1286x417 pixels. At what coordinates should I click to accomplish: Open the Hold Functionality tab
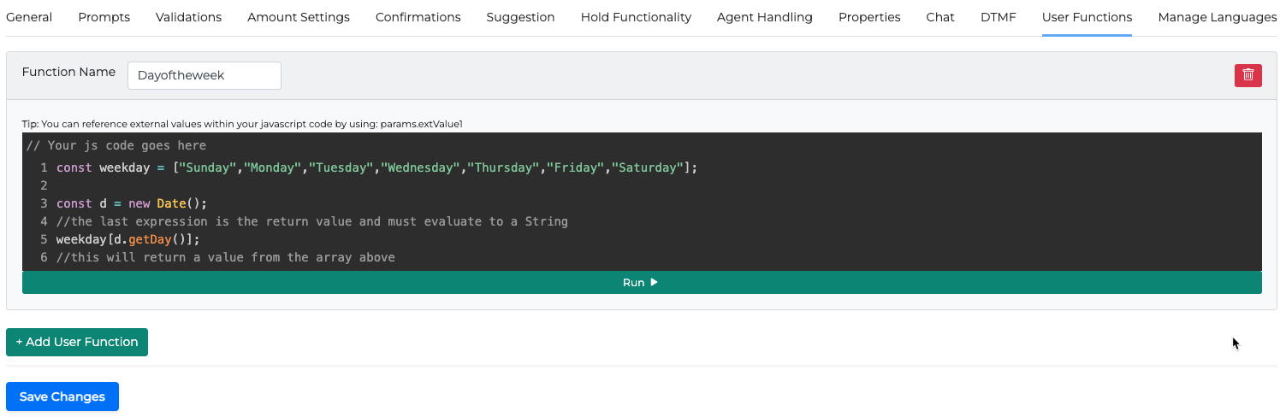coord(636,17)
